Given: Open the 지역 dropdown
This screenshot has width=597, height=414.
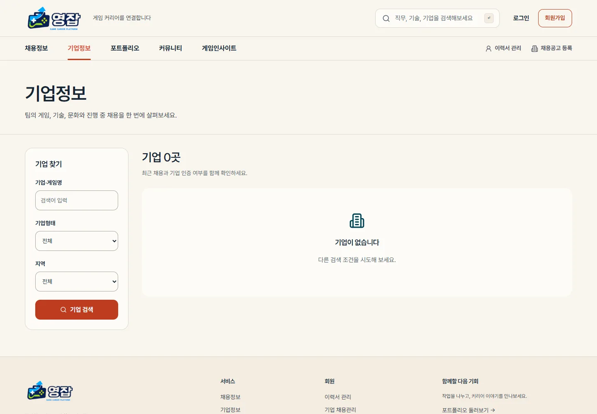Looking at the screenshot, I should click(77, 282).
